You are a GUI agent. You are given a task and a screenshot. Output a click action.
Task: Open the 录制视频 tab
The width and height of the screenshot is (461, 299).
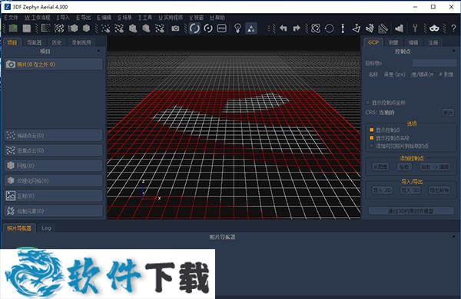(81, 42)
